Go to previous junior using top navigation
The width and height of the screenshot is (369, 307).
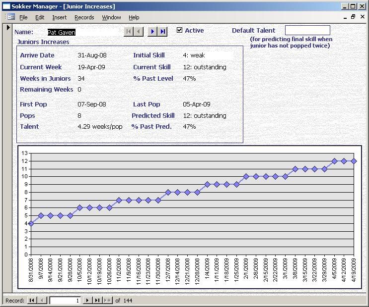139,31
